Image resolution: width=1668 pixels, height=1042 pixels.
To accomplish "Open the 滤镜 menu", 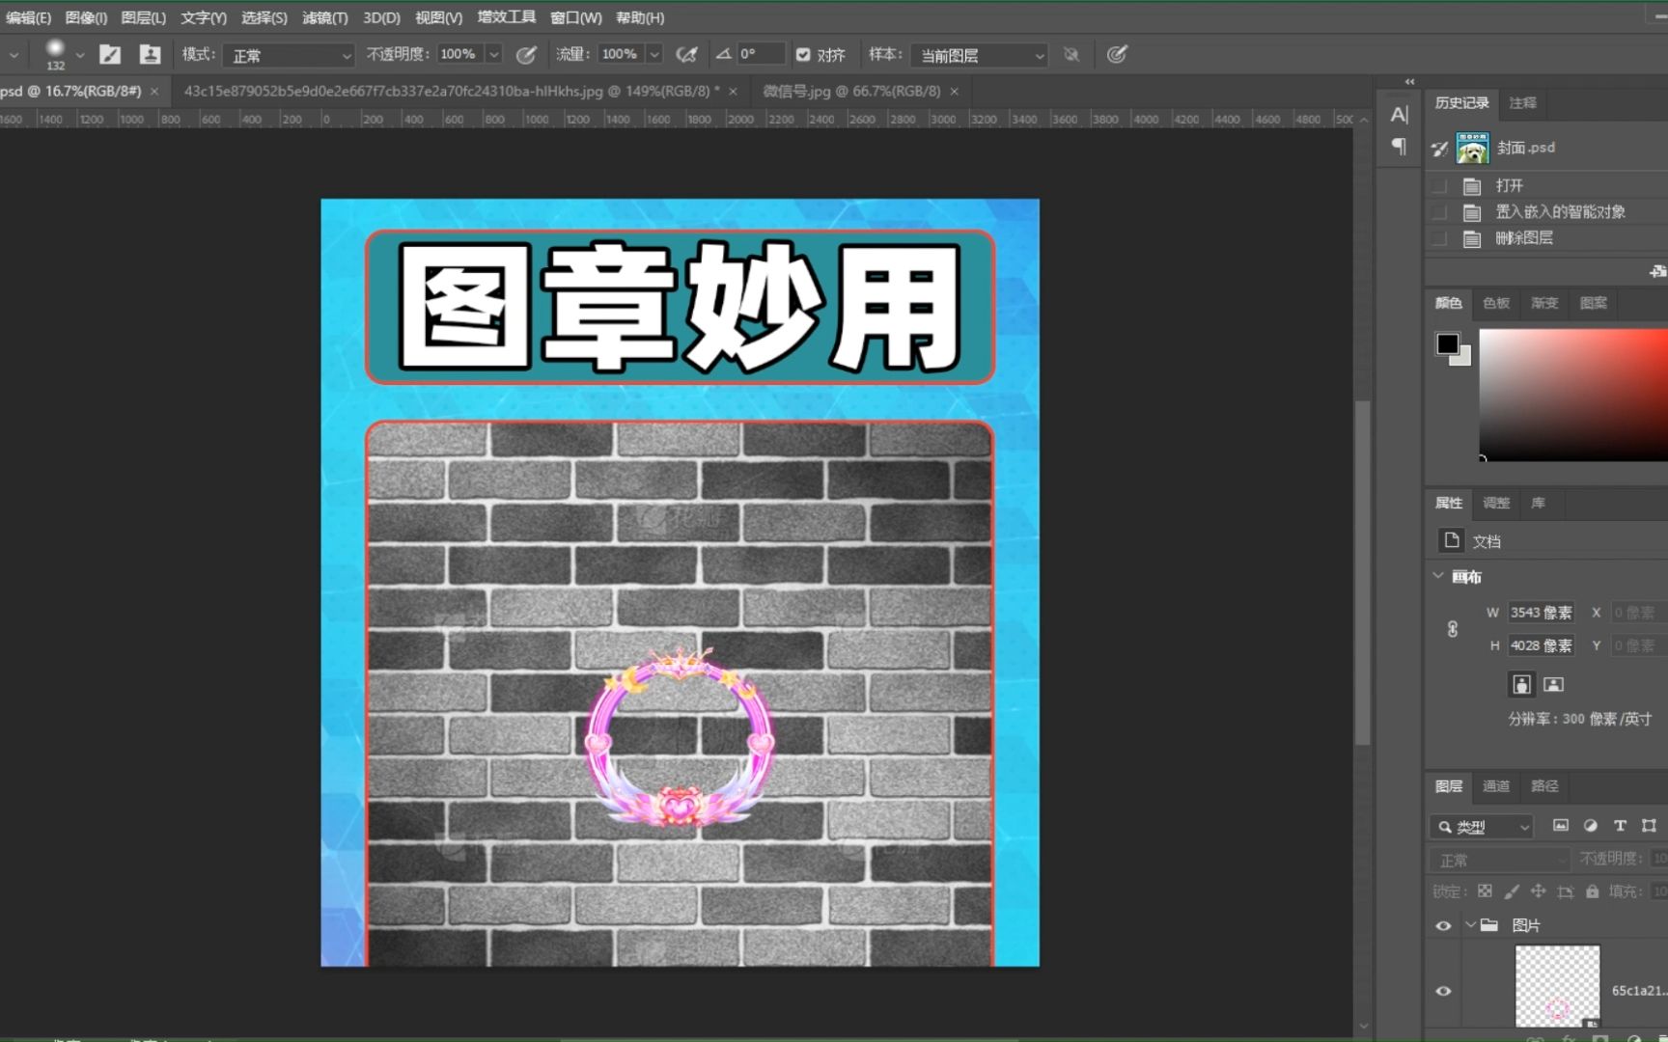I will point(325,17).
